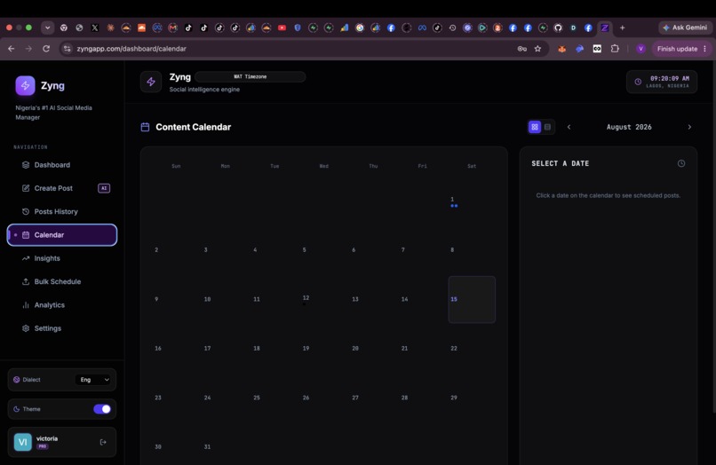This screenshot has width=716, height=465.
Task: Click browser forward arrow
Action: 28,49
